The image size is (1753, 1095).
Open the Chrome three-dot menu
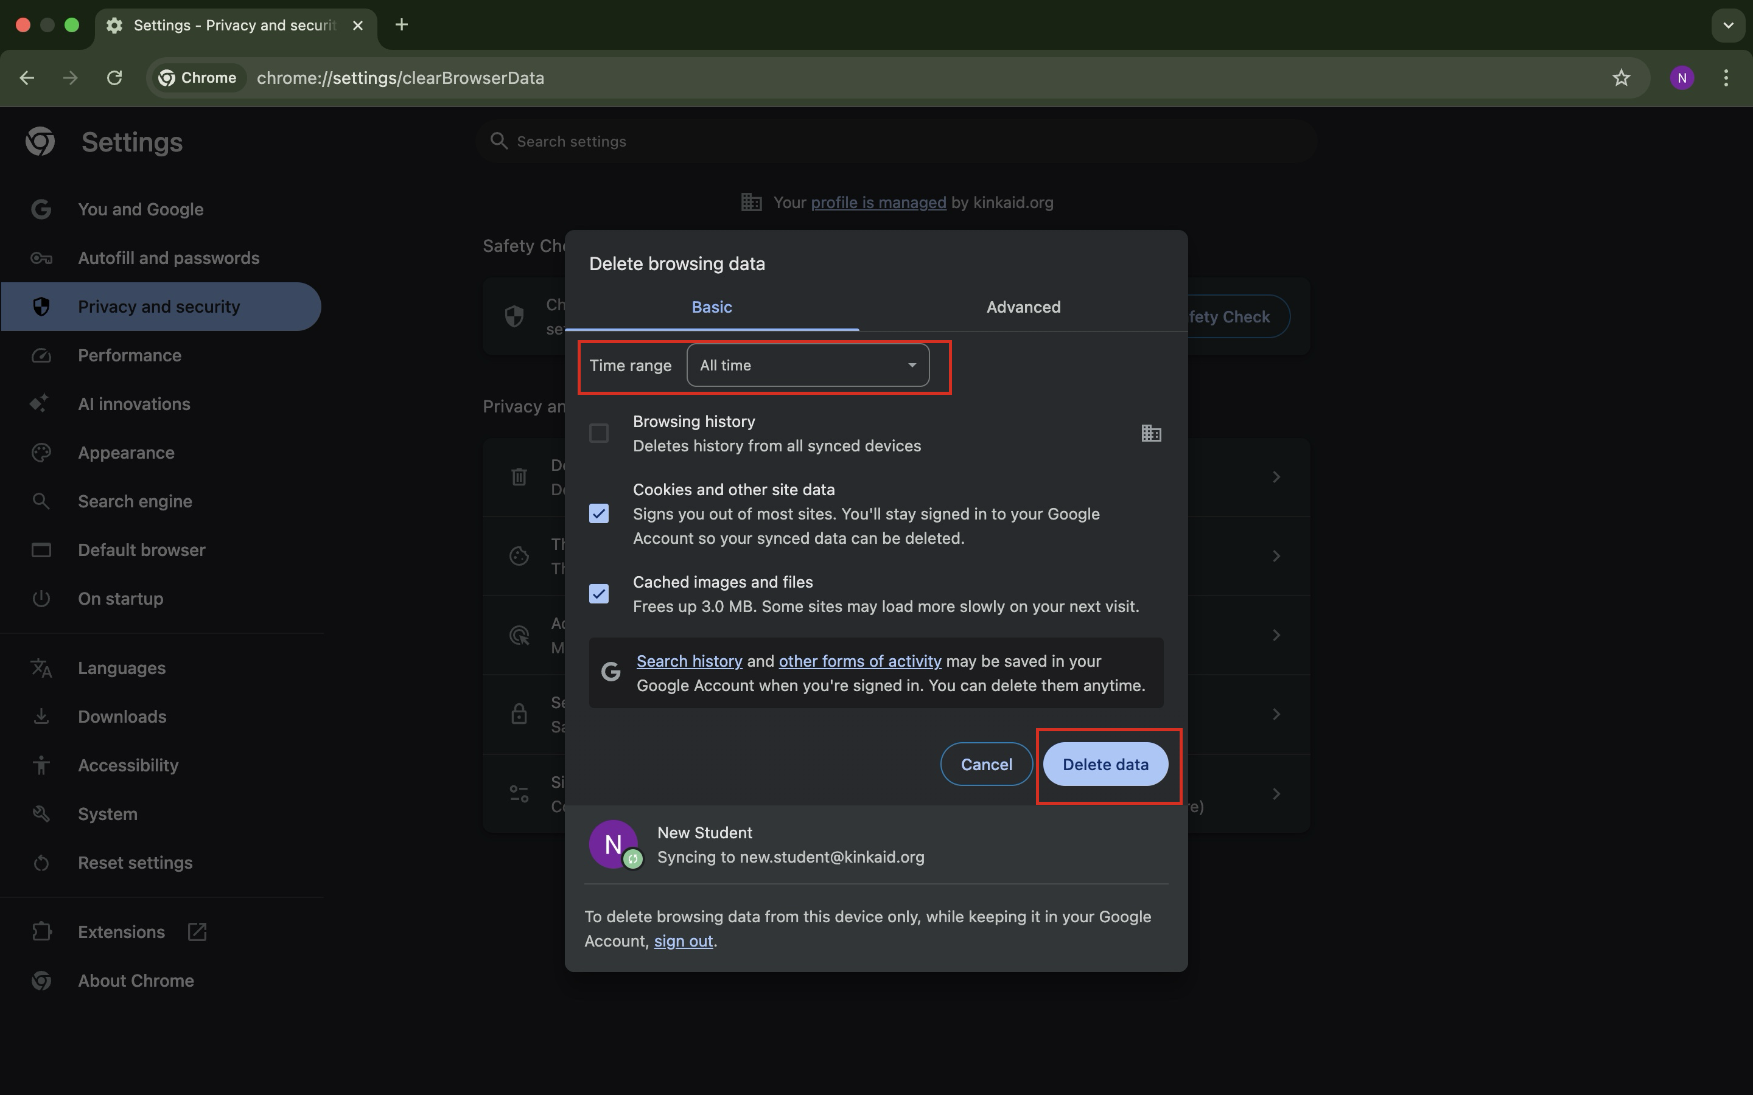pyautogui.click(x=1726, y=77)
